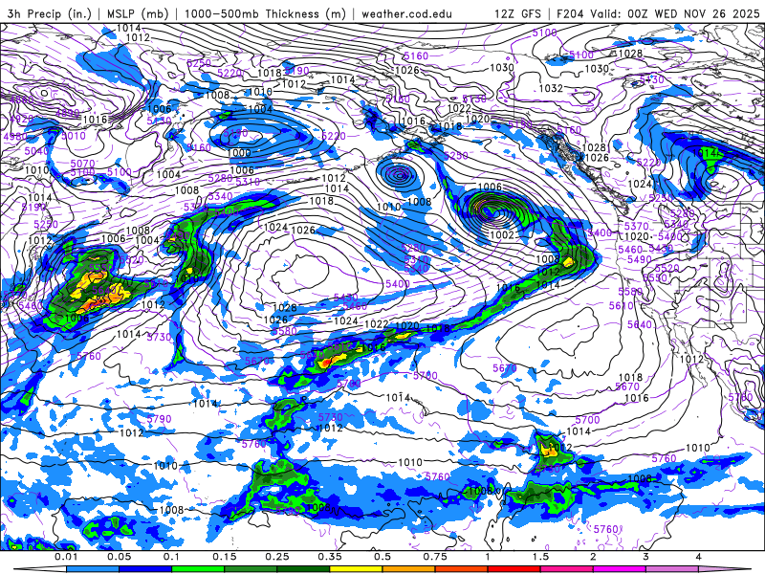This screenshot has width=765, height=574.
Task: Click the 0.01 legend value
Action: (x=66, y=557)
